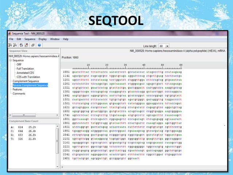Click row number 2221 in sequence listing
Viewport: 233px width, 175px height.
66,146
